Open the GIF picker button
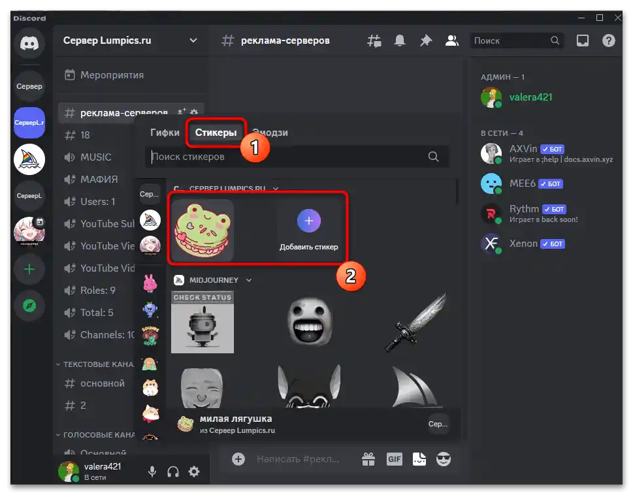 click(x=394, y=459)
